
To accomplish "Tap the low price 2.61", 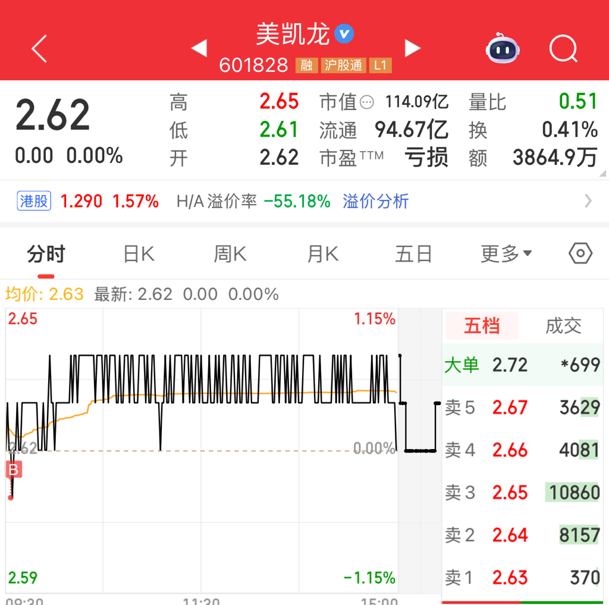I will click(x=279, y=130).
